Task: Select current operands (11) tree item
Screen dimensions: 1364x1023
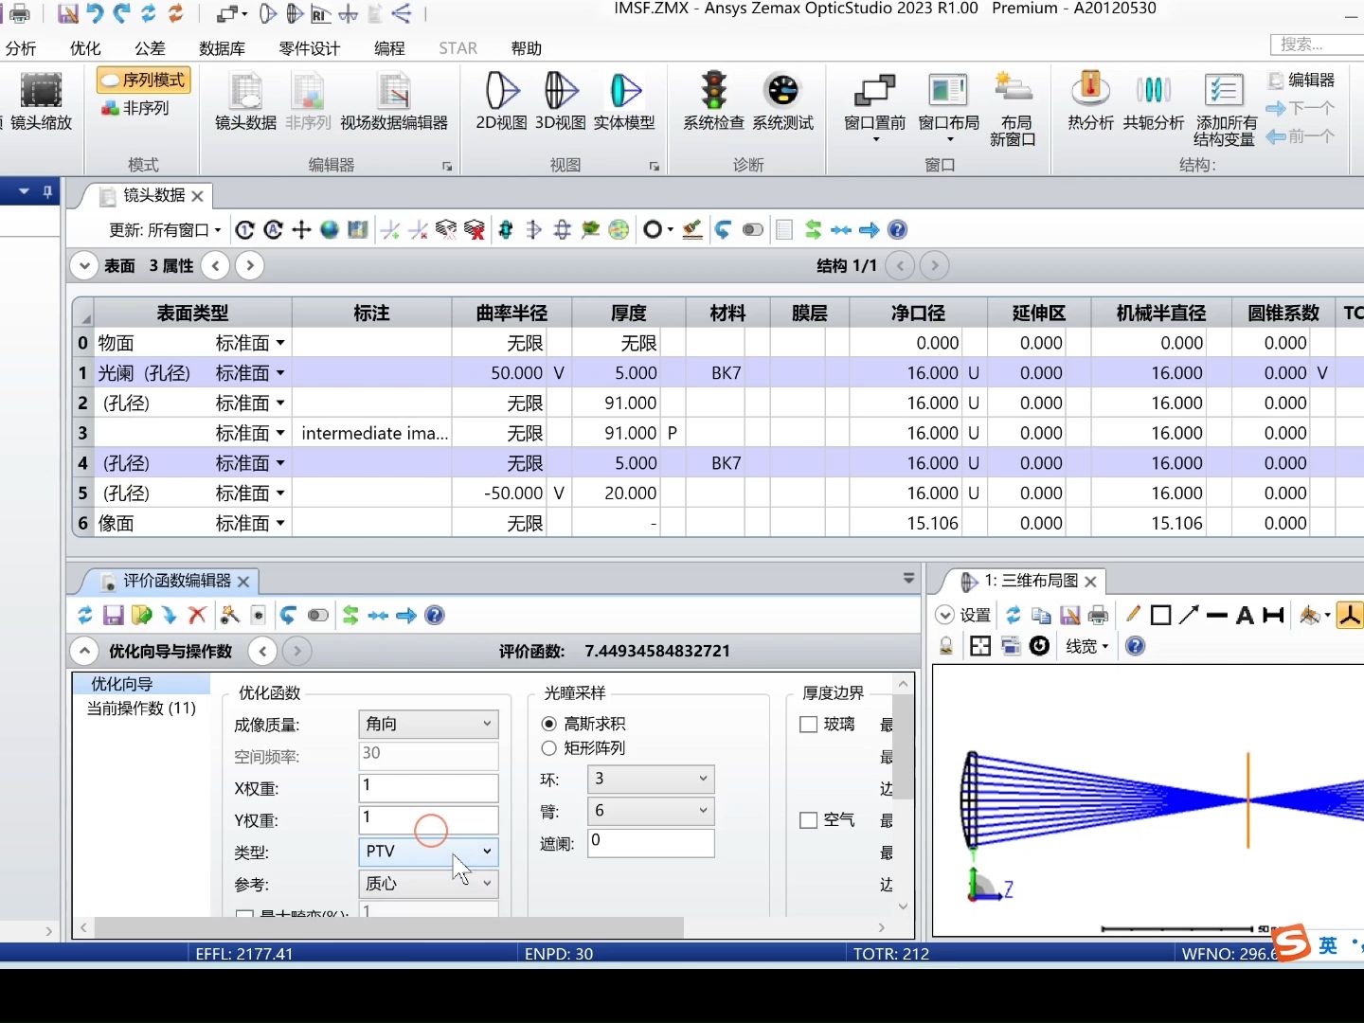Action: (x=141, y=709)
